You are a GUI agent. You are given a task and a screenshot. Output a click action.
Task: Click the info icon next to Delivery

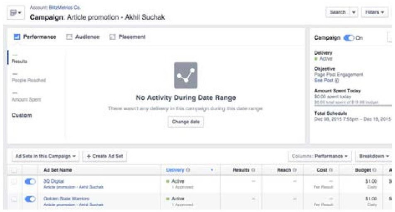click(x=188, y=170)
